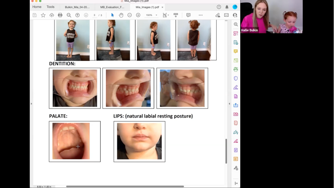This screenshot has width=334, height=188.
Task: Zoom in with the plus circle
Action: [x=138, y=15]
